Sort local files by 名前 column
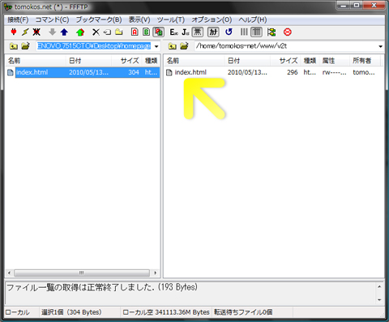Image resolution: width=389 pixels, height=322 pixels. click(x=36, y=61)
